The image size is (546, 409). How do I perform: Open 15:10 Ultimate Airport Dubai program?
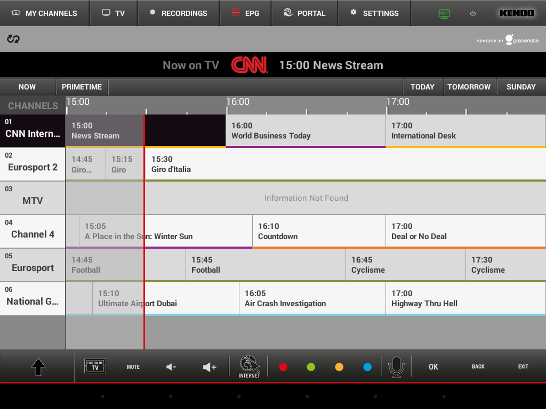[x=166, y=298]
